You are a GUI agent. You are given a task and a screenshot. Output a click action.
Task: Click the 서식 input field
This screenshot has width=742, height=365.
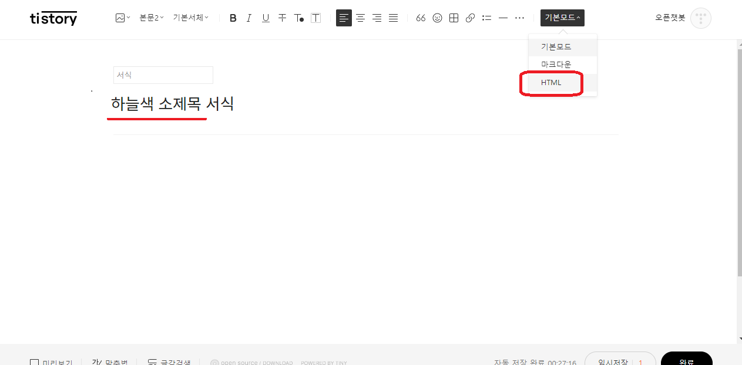[163, 75]
